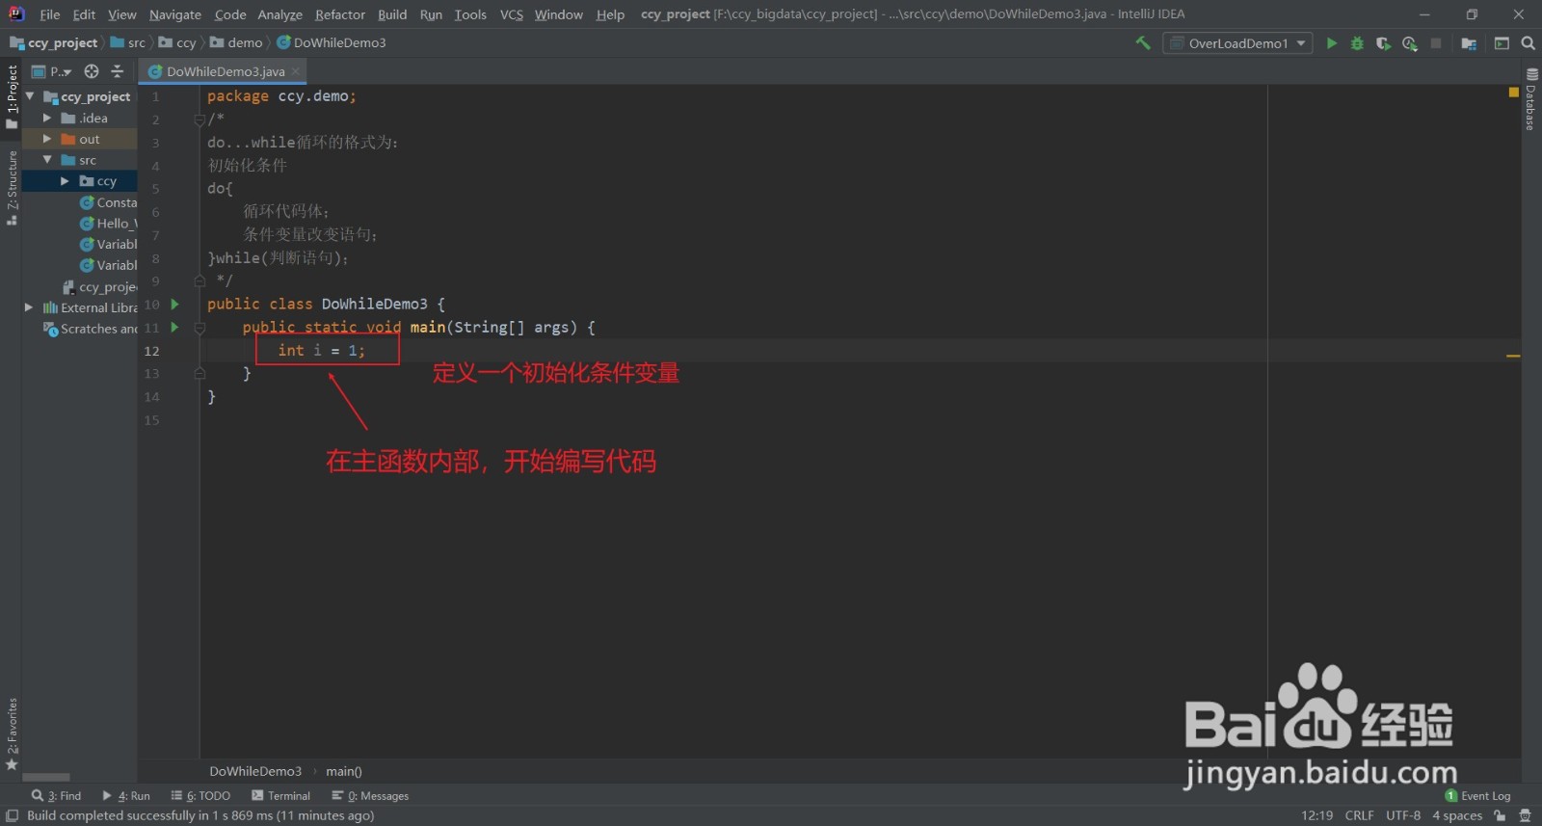Open the File menu
Viewport: 1542px width, 826px height.
(50, 14)
